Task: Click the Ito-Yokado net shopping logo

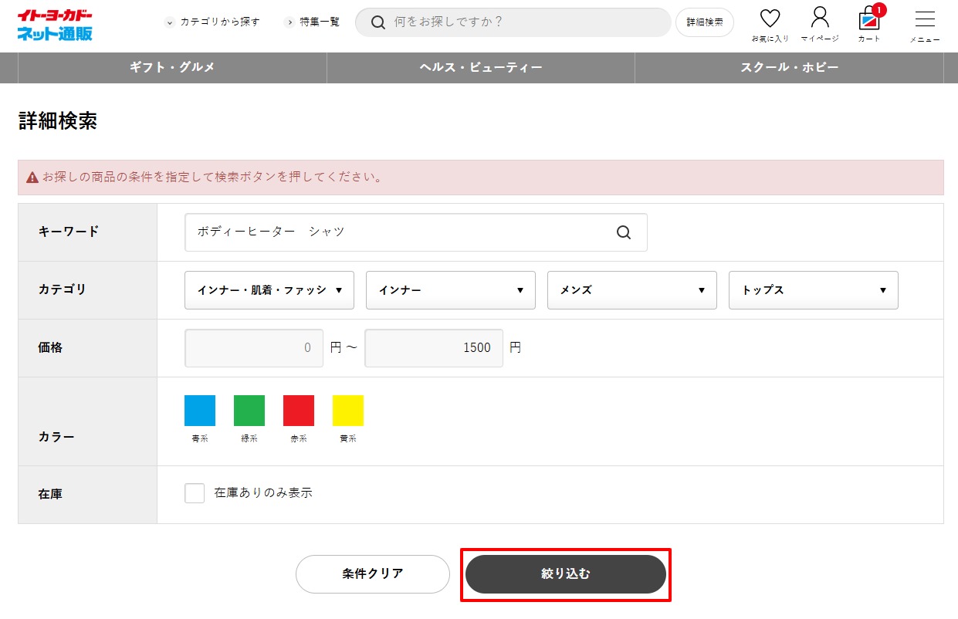Action: (x=55, y=25)
